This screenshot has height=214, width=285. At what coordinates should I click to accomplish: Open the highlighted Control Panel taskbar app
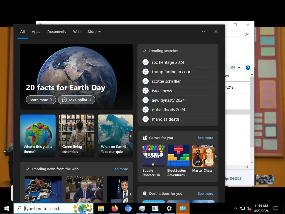point(183,208)
